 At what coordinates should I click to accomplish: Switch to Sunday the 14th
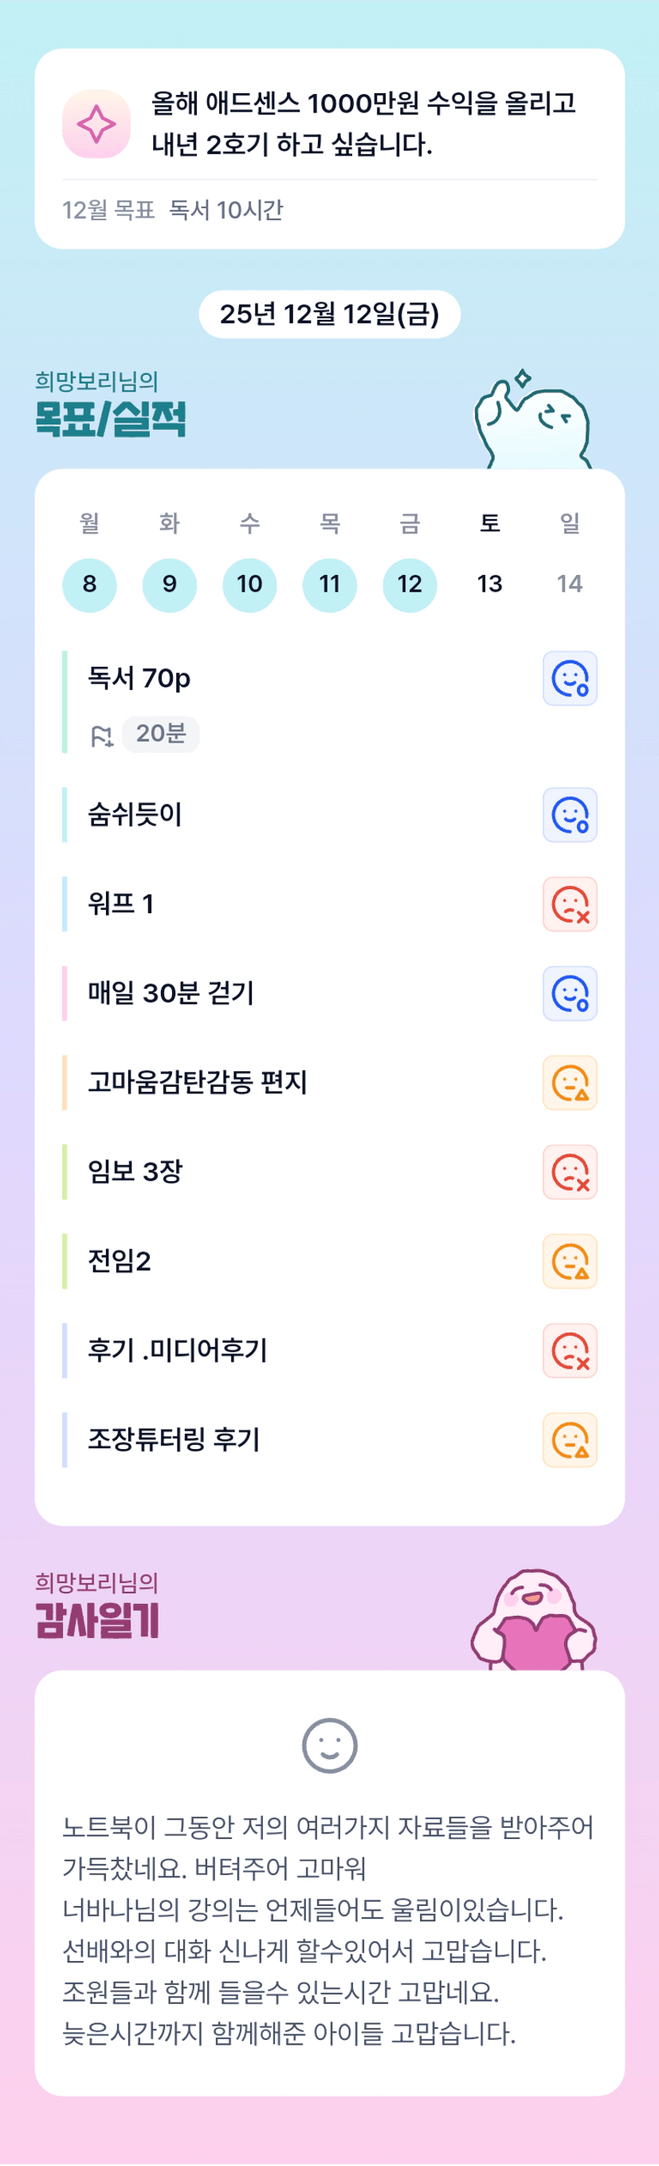point(569,585)
